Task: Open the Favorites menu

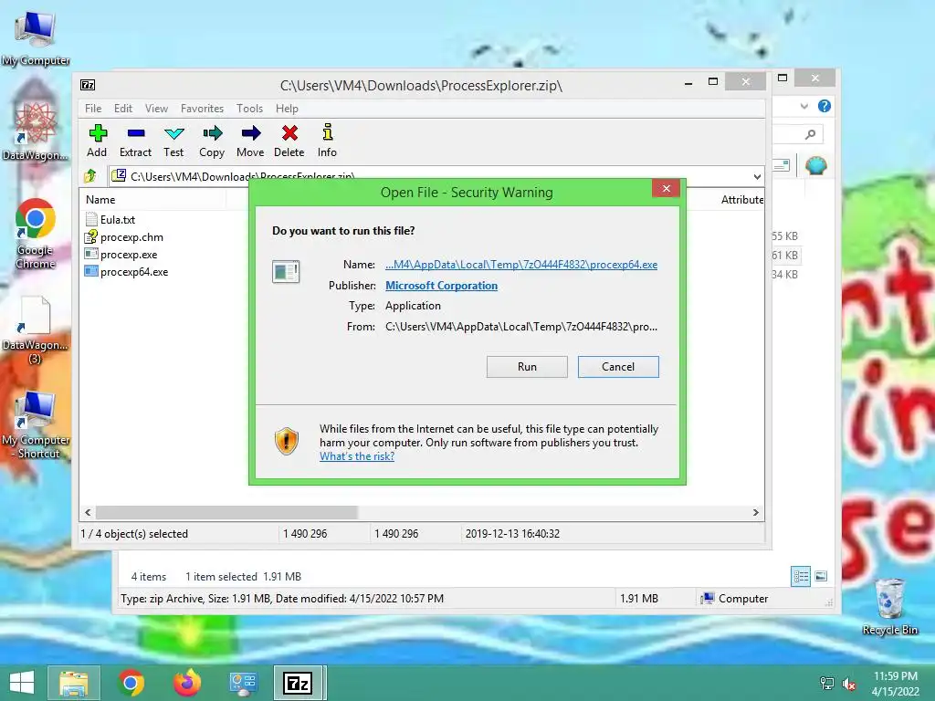Action: click(202, 109)
